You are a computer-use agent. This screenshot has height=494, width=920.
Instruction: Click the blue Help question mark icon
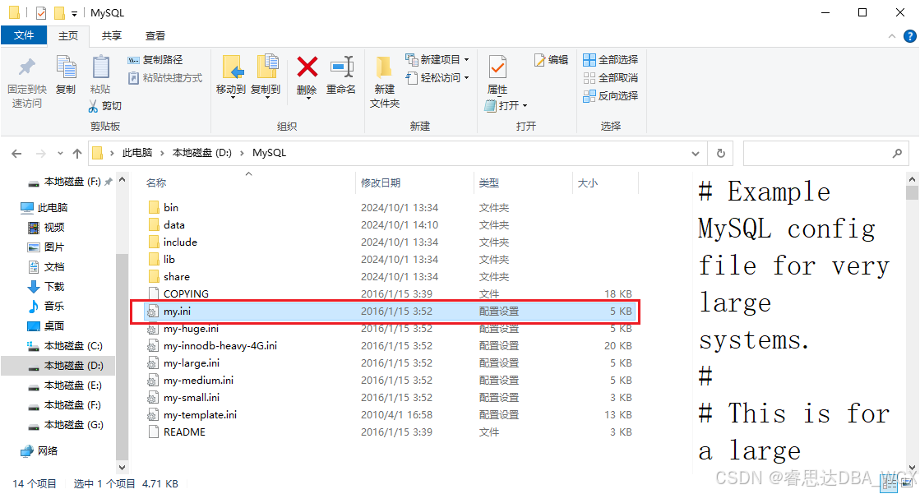(910, 36)
